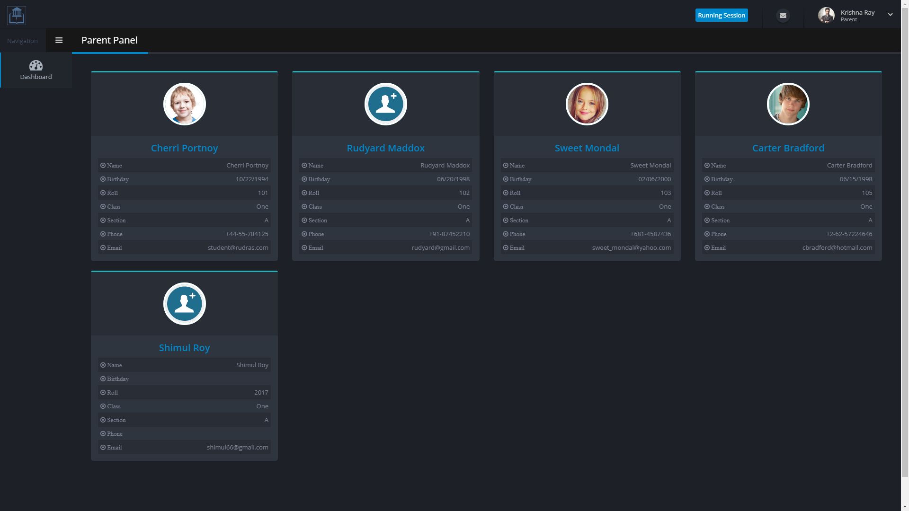Screen dimensions: 909x511
Task: Click the Phone icon in Carter Bradford's card
Action: click(x=707, y=234)
